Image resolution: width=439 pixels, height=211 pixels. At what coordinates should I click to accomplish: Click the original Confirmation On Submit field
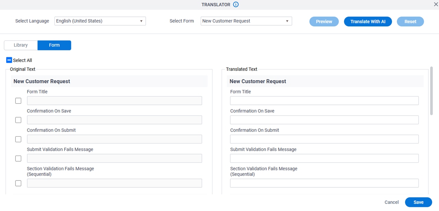tap(115, 139)
